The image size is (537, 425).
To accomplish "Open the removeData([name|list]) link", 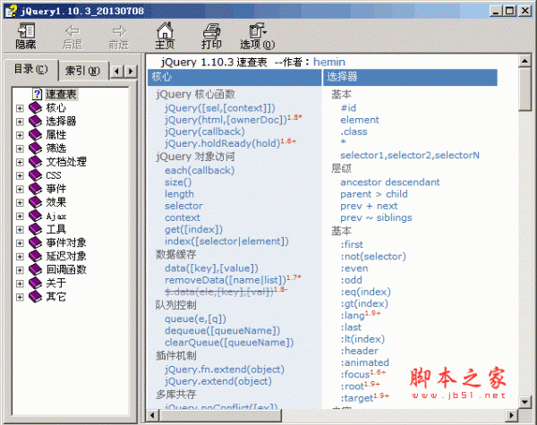I will click(226, 280).
